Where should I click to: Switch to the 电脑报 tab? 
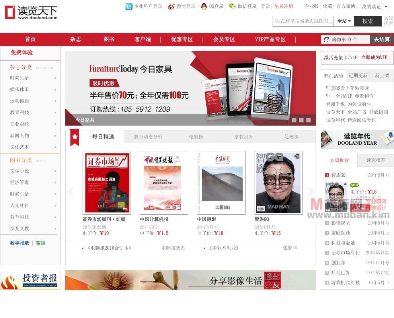pos(196,137)
